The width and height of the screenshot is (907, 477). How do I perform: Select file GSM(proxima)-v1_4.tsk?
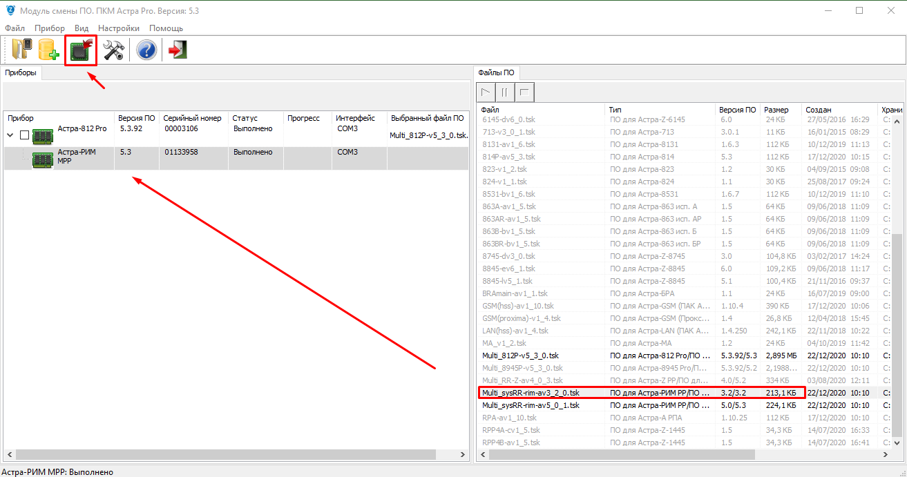pyautogui.click(x=522, y=318)
